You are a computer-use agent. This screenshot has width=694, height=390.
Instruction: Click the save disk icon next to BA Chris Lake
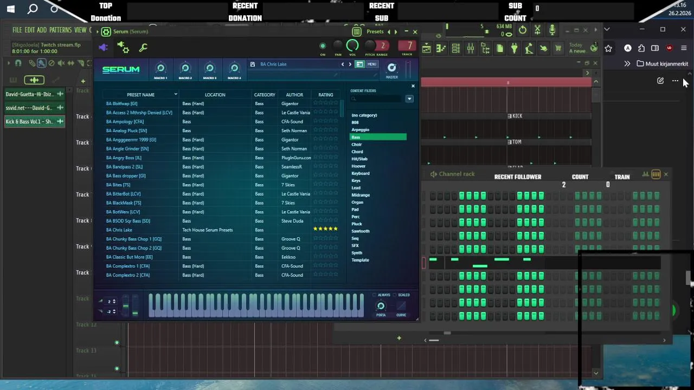253,64
